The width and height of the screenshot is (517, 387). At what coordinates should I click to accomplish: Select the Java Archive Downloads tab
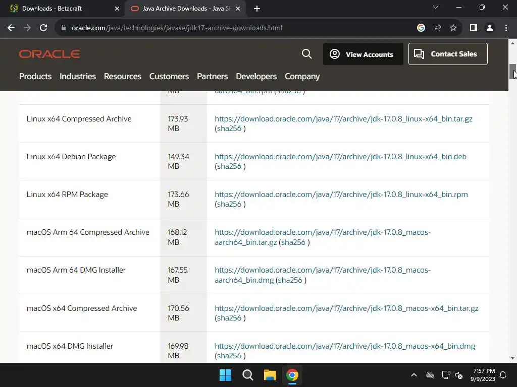click(x=185, y=9)
